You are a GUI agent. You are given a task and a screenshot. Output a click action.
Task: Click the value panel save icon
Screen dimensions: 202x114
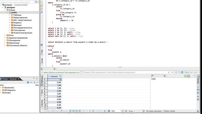(185, 76)
